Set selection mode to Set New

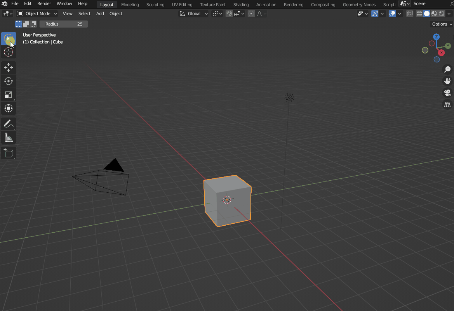tap(19, 24)
